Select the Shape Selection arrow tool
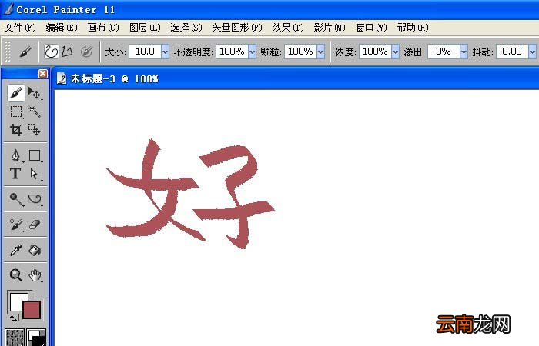 tap(35, 174)
